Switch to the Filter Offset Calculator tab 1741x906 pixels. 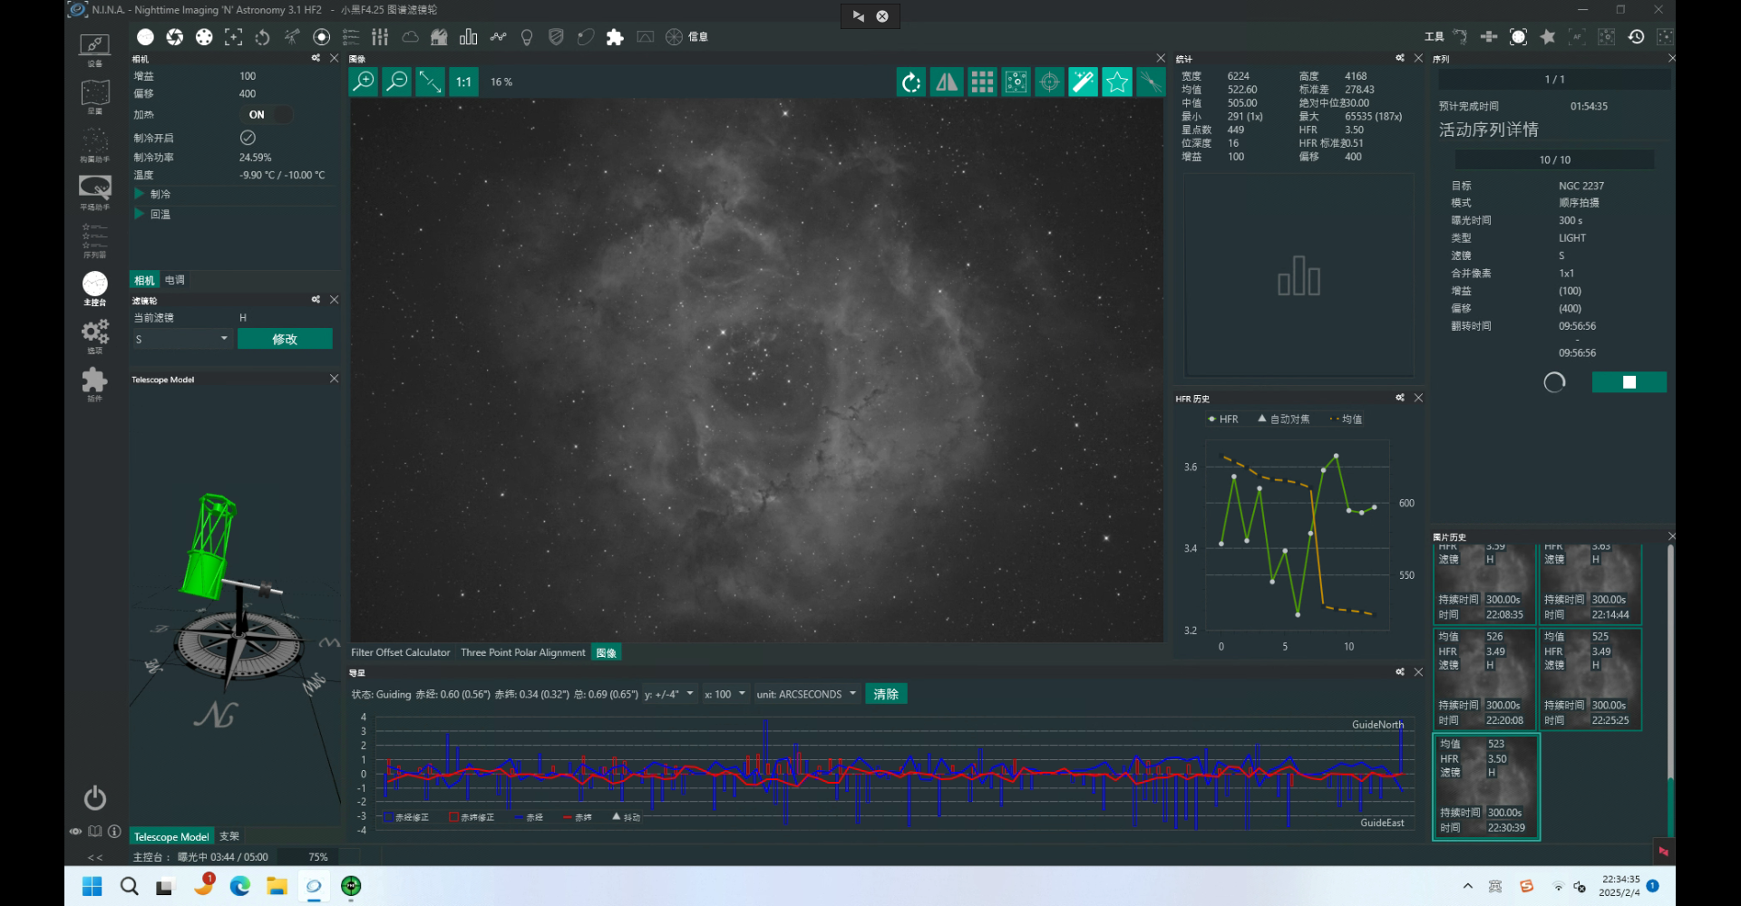400,652
